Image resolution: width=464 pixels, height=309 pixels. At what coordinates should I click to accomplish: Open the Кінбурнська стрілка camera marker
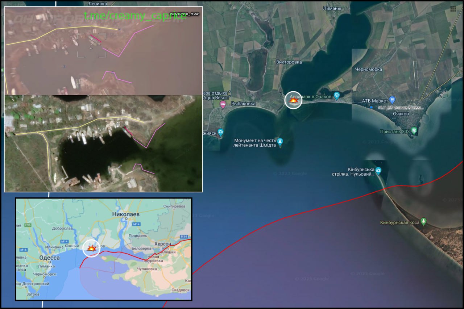378,170
